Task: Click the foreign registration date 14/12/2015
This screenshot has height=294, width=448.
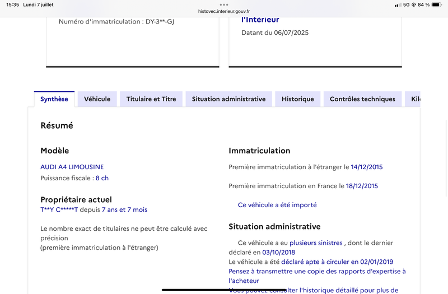Action: (367, 167)
